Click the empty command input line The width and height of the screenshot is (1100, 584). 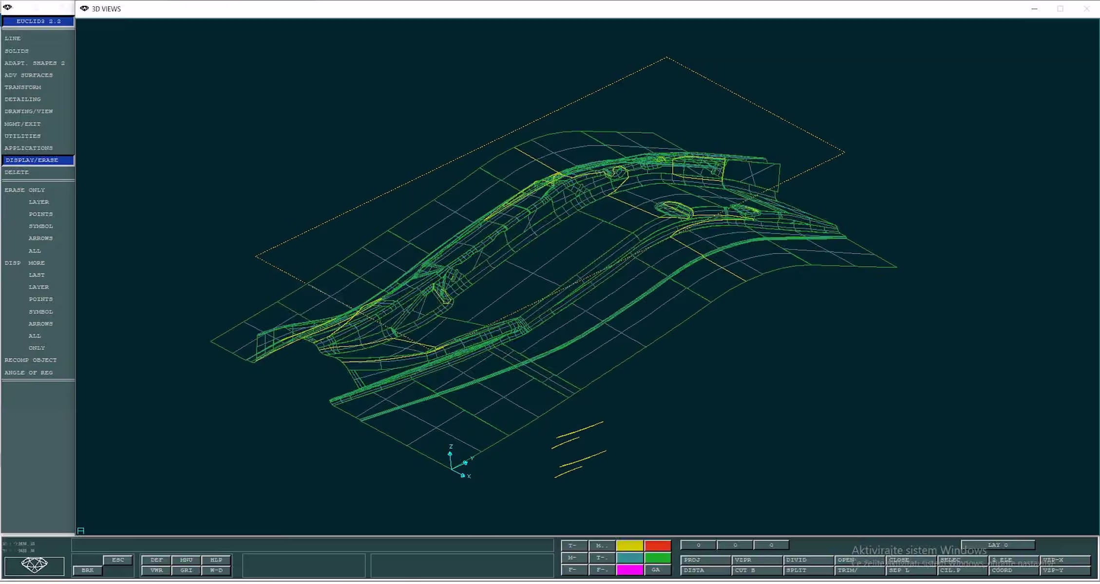312,546
